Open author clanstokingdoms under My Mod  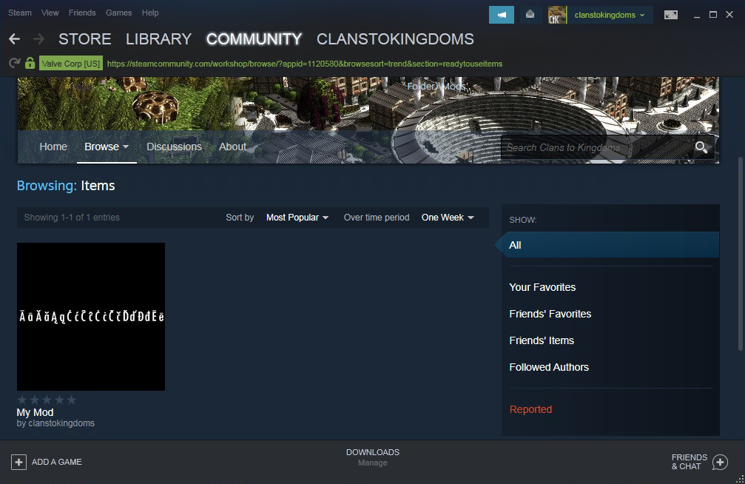coord(61,423)
